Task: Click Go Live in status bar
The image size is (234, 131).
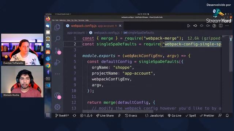Action: 174,116
